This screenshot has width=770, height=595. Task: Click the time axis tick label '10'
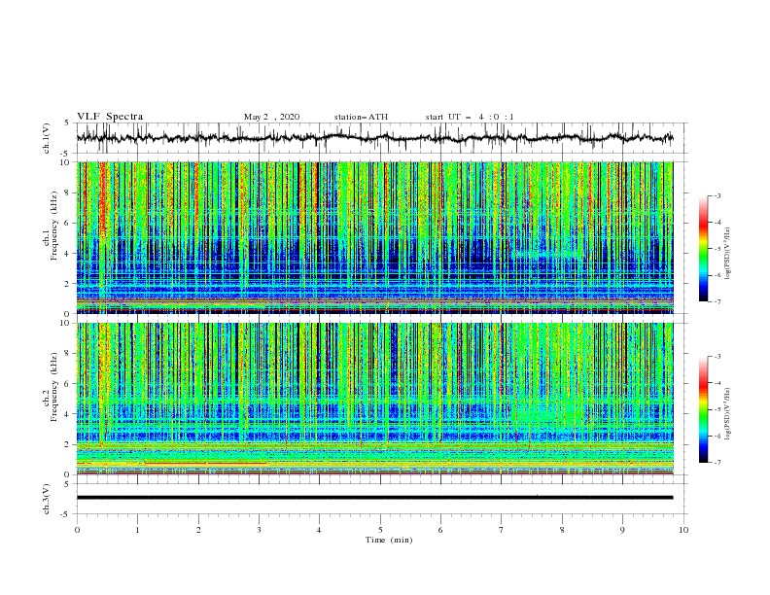683,530
